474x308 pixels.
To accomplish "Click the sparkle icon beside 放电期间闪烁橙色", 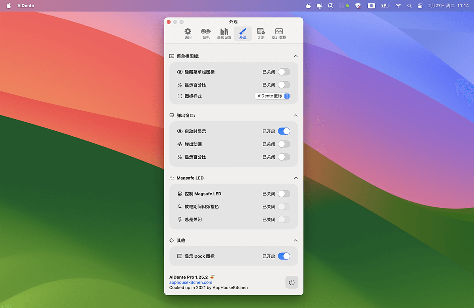I will pos(180,207).
